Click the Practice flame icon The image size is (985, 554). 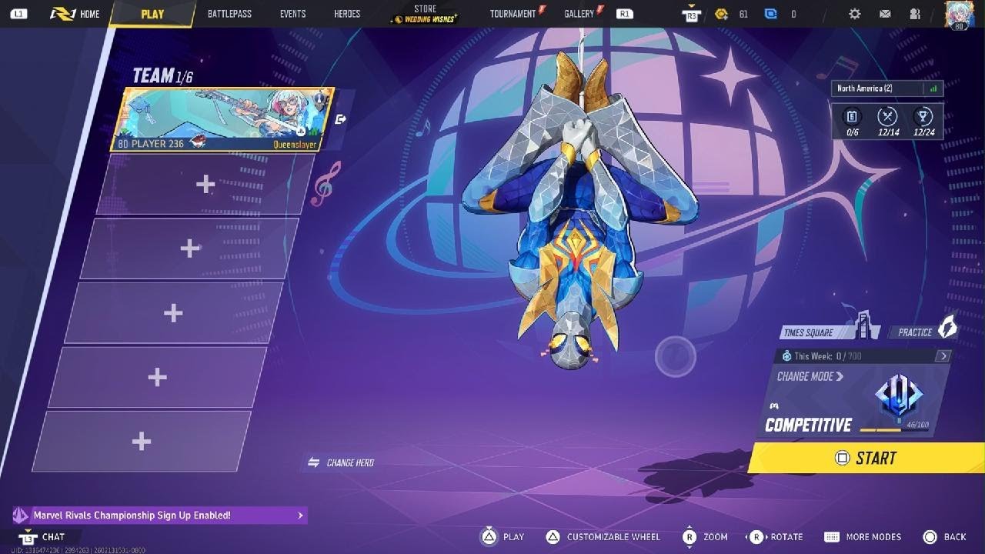947,326
